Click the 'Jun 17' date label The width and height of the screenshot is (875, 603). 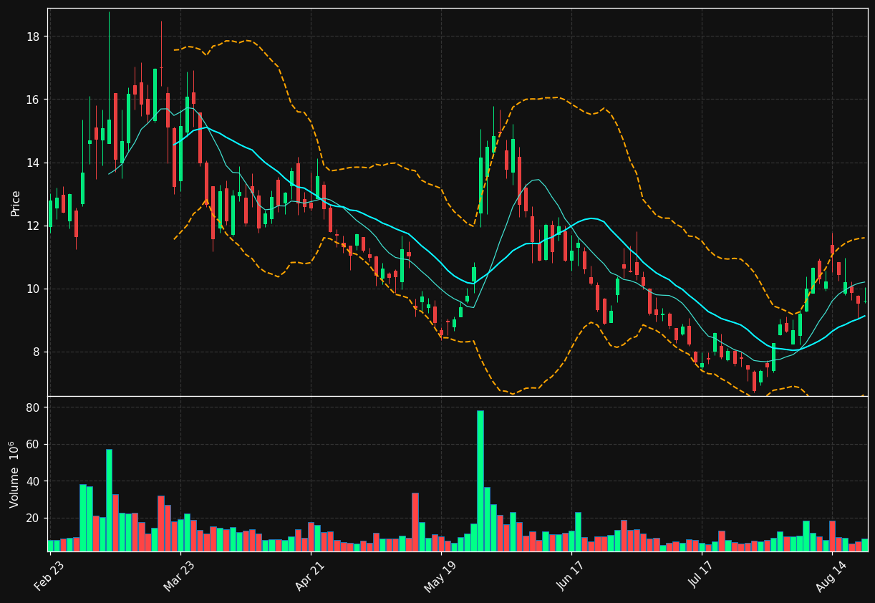click(569, 577)
